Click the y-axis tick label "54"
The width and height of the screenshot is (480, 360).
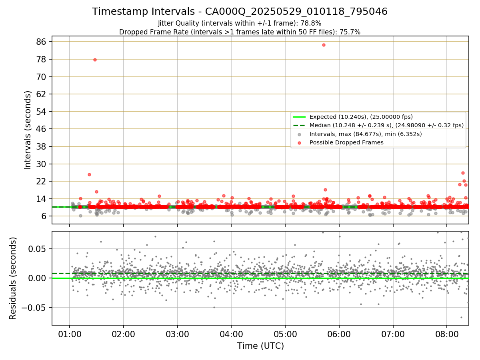click(x=42, y=112)
